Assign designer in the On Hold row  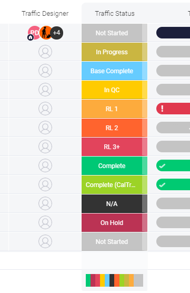tap(45, 222)
